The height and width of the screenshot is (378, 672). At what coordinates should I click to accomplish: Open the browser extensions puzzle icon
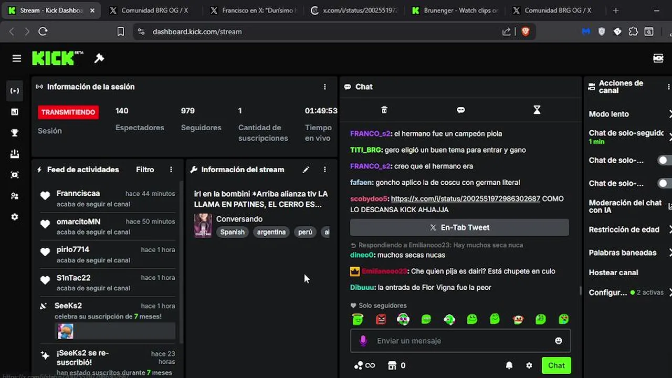[633, 31]
